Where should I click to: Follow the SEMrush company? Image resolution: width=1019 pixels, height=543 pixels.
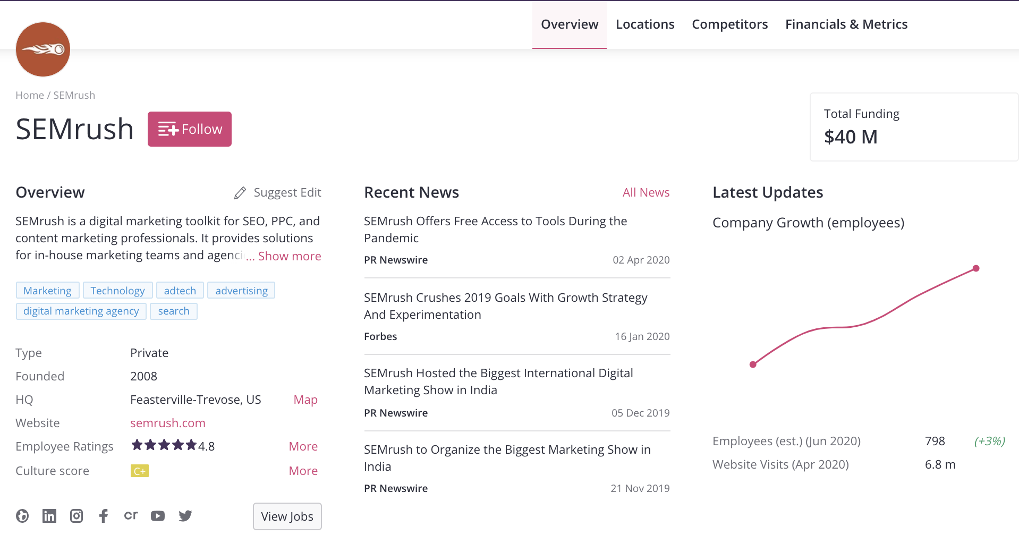pos(190,129)
